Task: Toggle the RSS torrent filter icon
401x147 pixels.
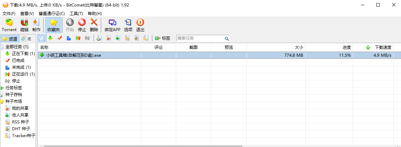Action: (x=127, y=38)
